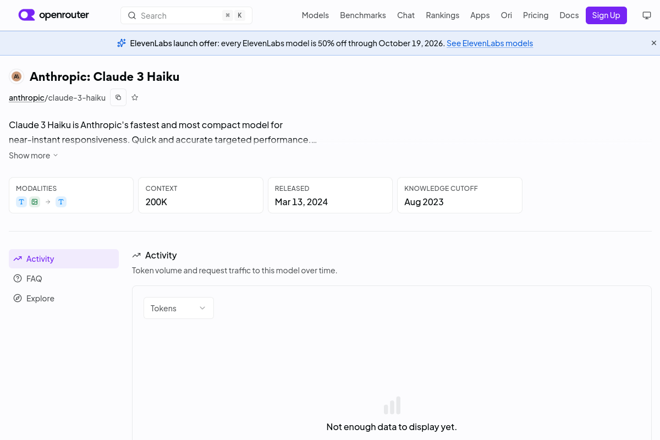Click the Anthropic avatar icon beside the title

pyautogui.click(x=16, y=76)
